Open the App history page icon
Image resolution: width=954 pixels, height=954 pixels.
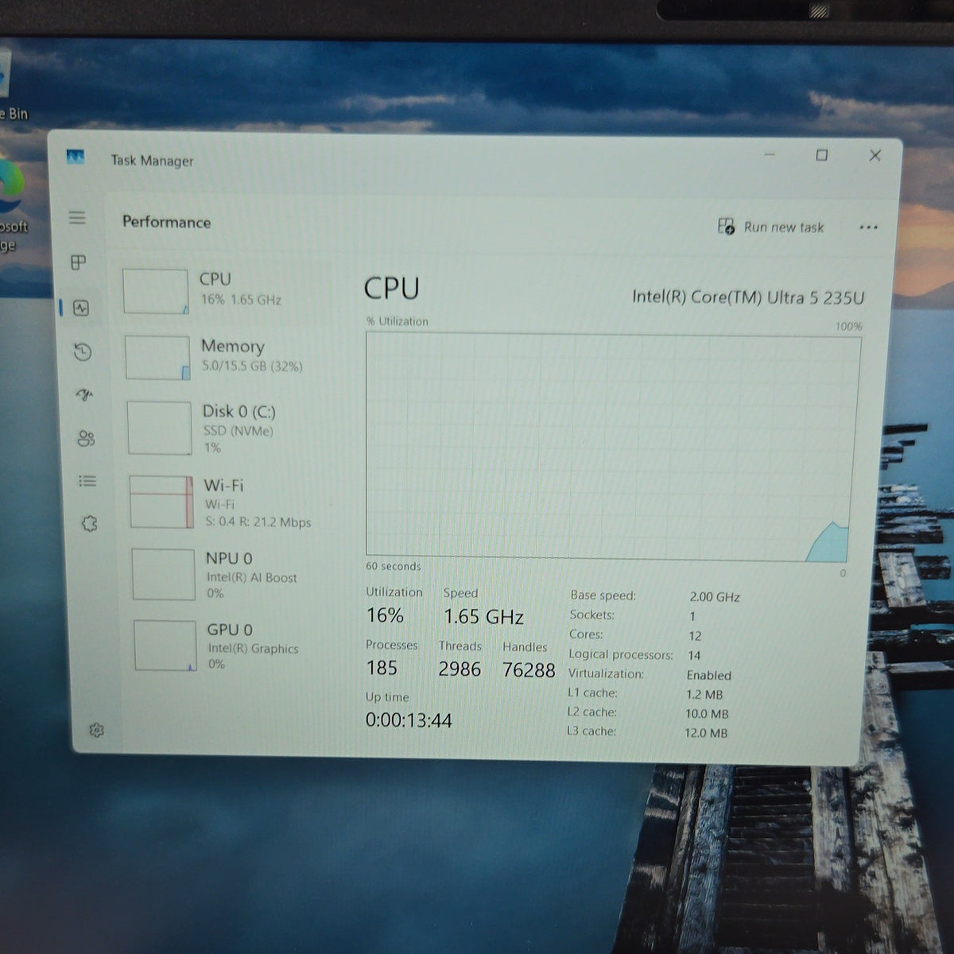tap(83, 351)
